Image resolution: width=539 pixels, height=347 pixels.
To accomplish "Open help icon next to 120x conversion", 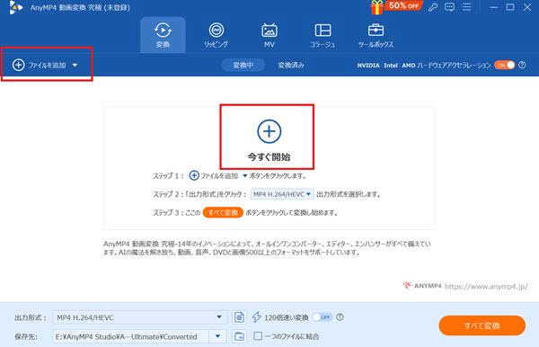I will (340, 317).
